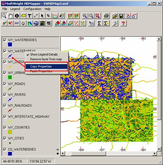Pick the diagonal measure arrow tool
The width and height of the screenshot is (163, 165).
click(x=36, y=16)
